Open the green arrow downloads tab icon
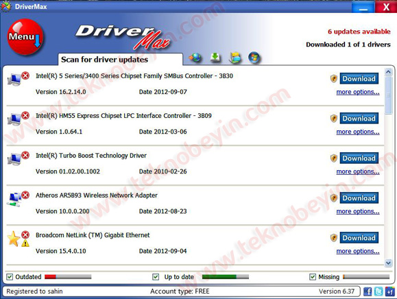The height and width of the screenshot is (299, 397). point(215,58)
